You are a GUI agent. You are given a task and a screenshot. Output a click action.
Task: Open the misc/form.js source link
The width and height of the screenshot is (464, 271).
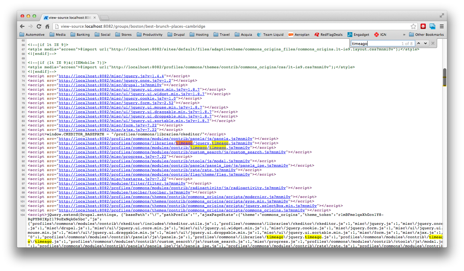click(x=108, y=125)
